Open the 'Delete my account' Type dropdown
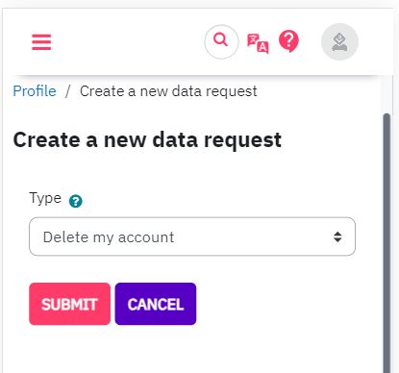Viewport: 399px width, 373px height. [192, 236]
